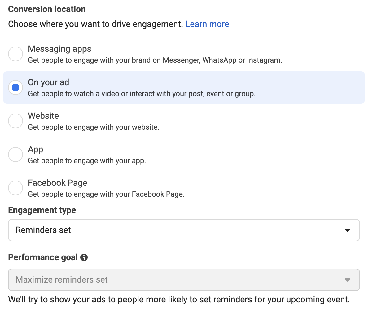Click the 'Get people to engage with your website.' description

[94, 127]
